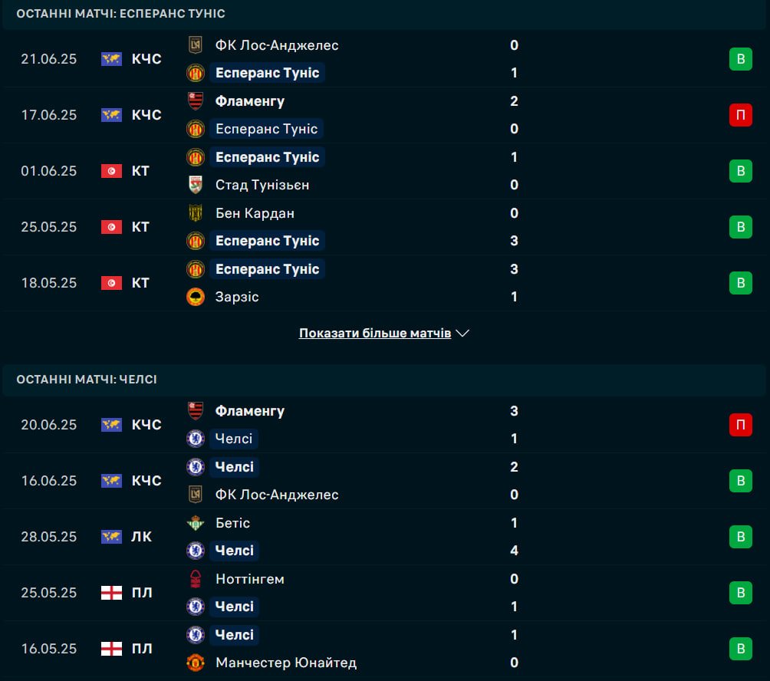The width and height of the screenshot is (770, 681).
Task: Click the red П badge for 20.06.25 match
Action: point(741,425)
